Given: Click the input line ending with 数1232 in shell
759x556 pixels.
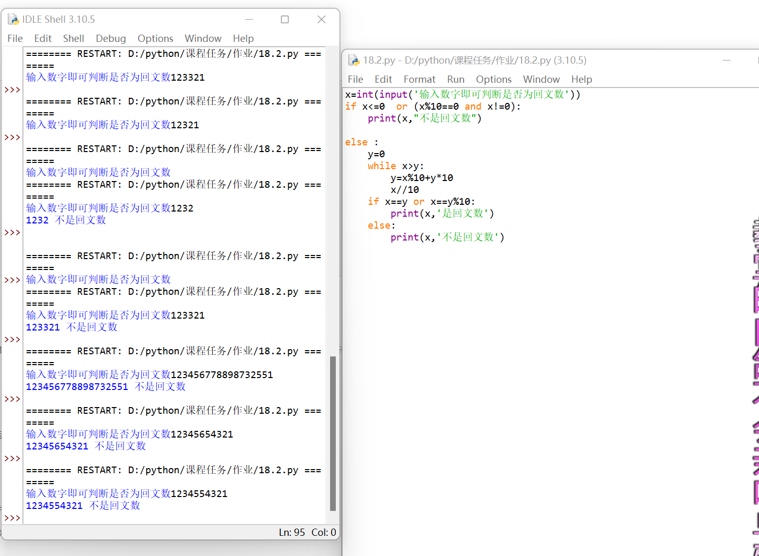Looking at the screenshot, I should pyautogui.click(x=110, y=208).
